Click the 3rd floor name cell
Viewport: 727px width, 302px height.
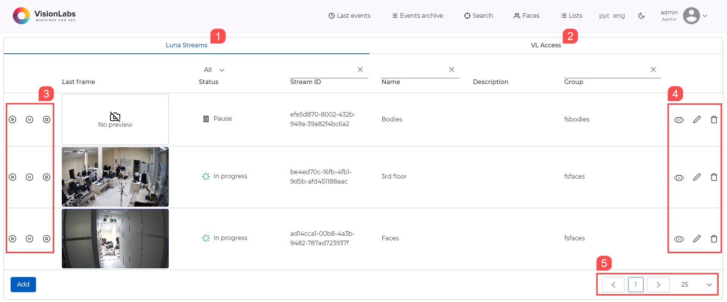(394, 177)
